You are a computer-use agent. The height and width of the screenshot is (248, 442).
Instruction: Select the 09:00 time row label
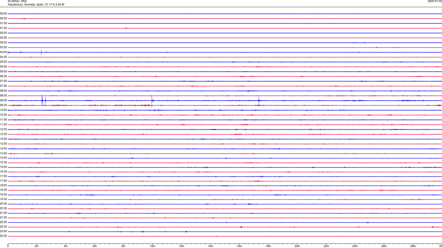click(x=3, y=101)
